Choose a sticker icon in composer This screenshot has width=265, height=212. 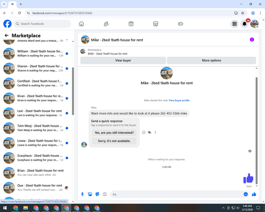(x=98, y=195)
